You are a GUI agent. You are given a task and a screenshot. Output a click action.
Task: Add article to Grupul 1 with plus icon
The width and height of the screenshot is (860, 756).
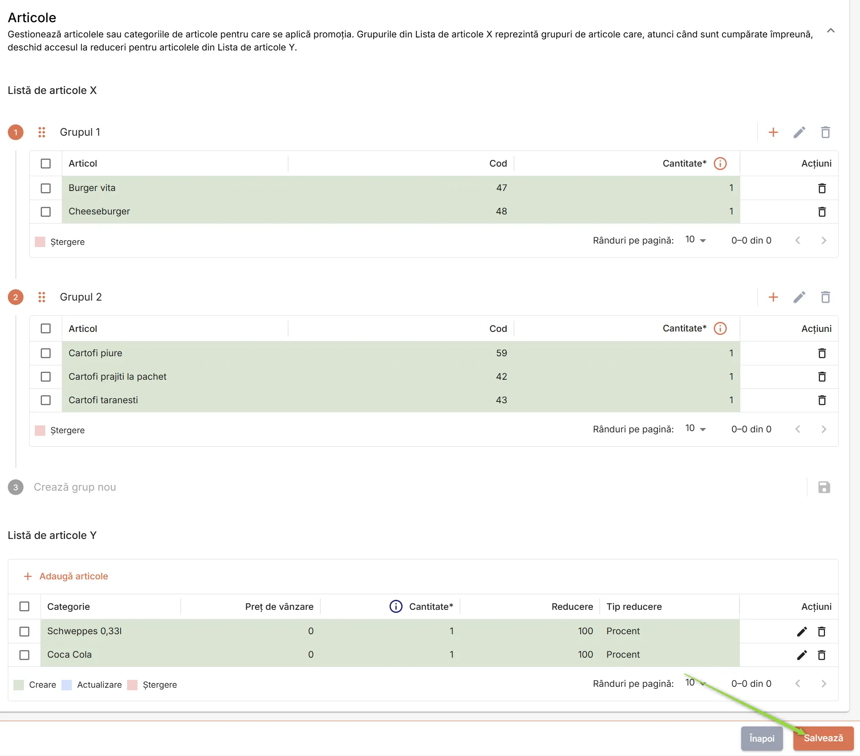coord(773,132)
